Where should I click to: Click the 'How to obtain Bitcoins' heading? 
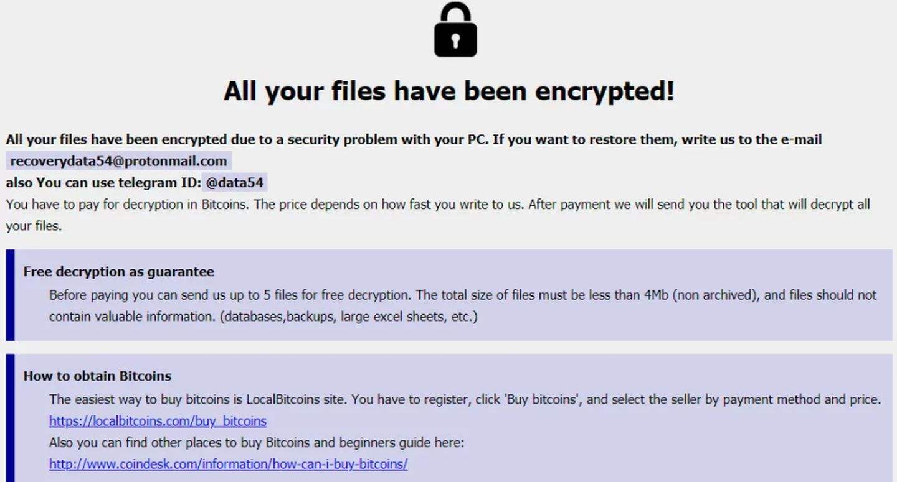(97, 376)
